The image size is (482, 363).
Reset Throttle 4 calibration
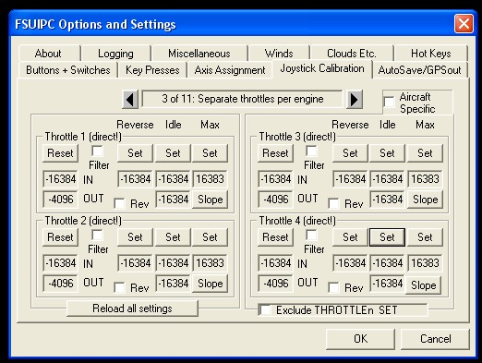pyautogui.click(x=275, y=237)
